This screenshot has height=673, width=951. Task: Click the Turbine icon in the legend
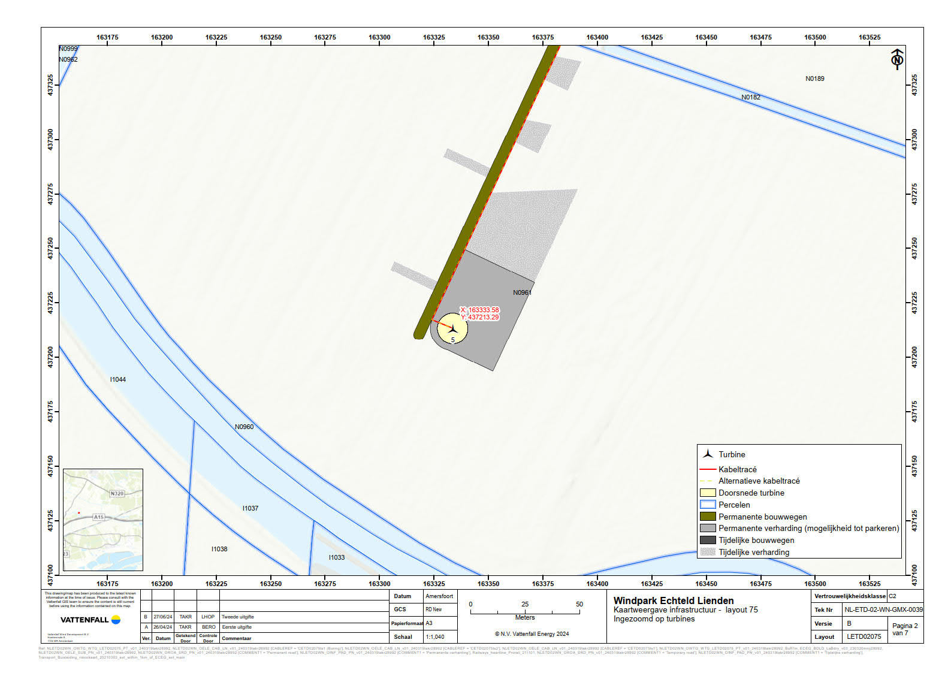tap(708, 454)
